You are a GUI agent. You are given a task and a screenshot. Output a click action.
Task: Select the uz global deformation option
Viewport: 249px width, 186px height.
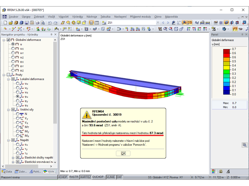13,57
